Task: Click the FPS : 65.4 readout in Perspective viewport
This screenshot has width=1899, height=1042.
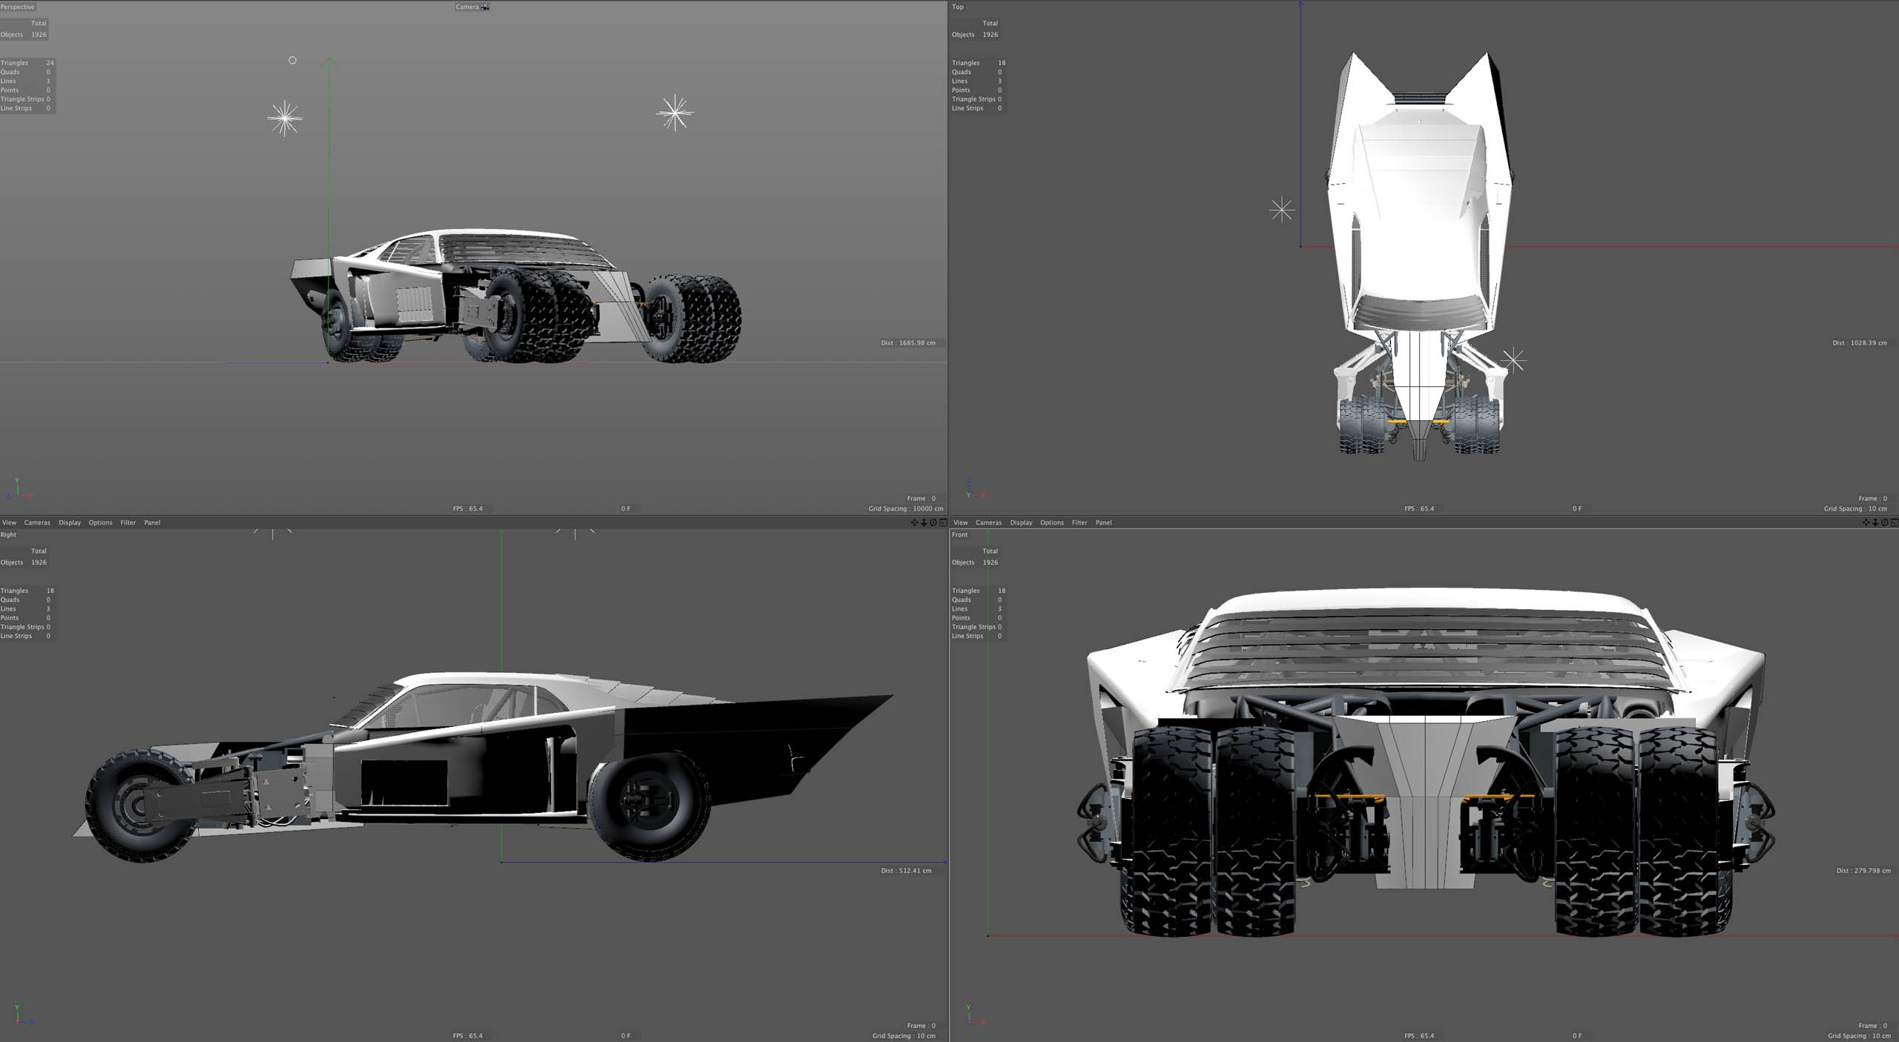Action: tap(467, 508)
